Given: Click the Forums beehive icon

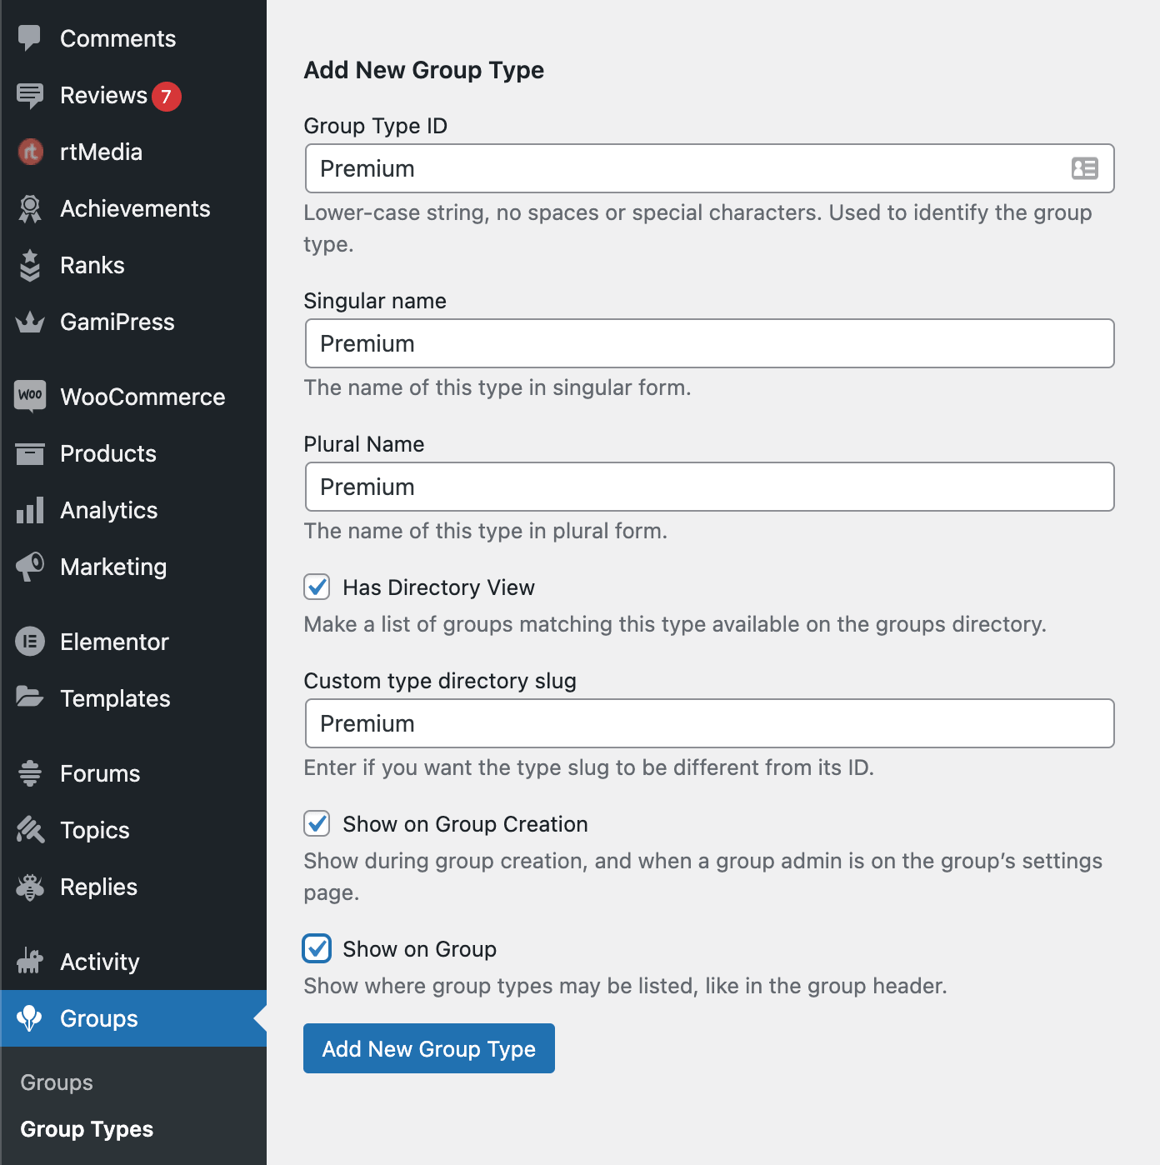Looking at the screenshot, I should tap(30, 773).
